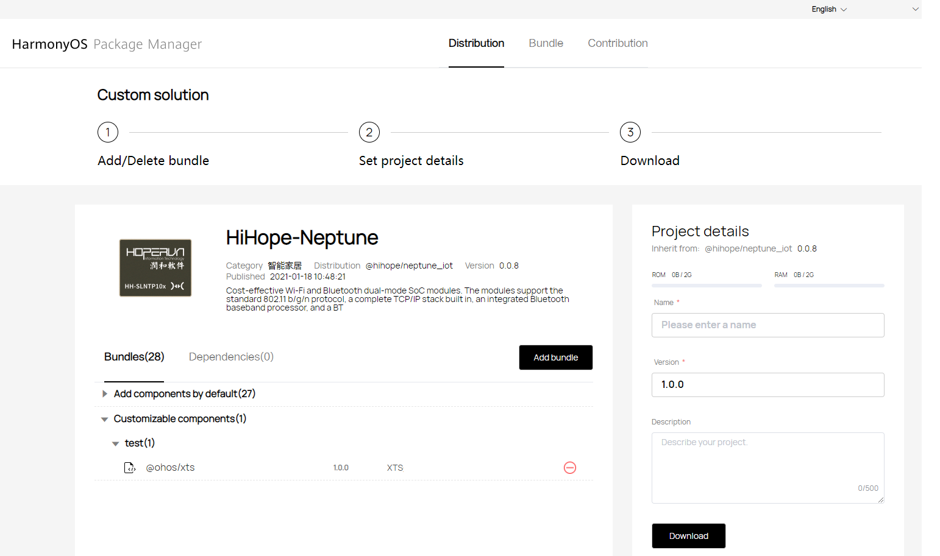Click the Version field showing 1.0.0
The height and width of the screenshot is (556, 940).
[768, 385]
